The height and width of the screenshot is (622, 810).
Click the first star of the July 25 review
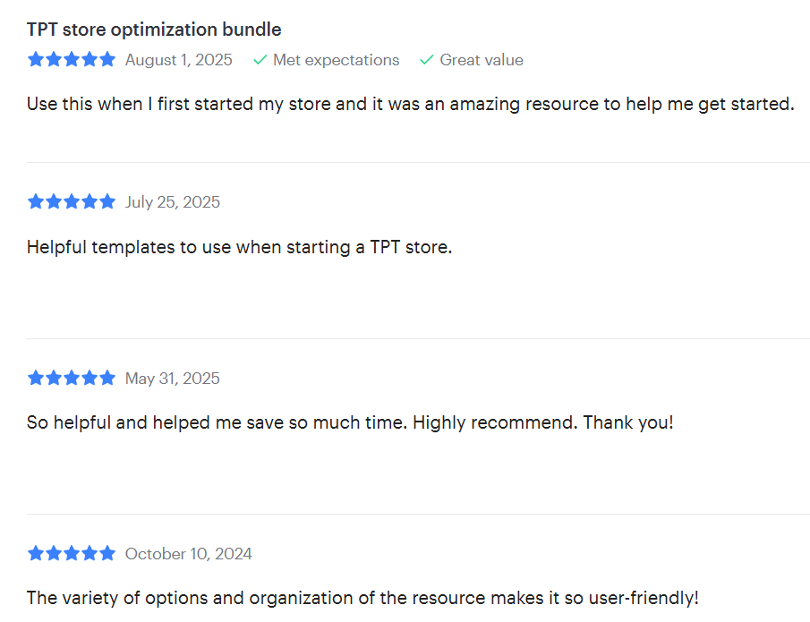(36, 201)
